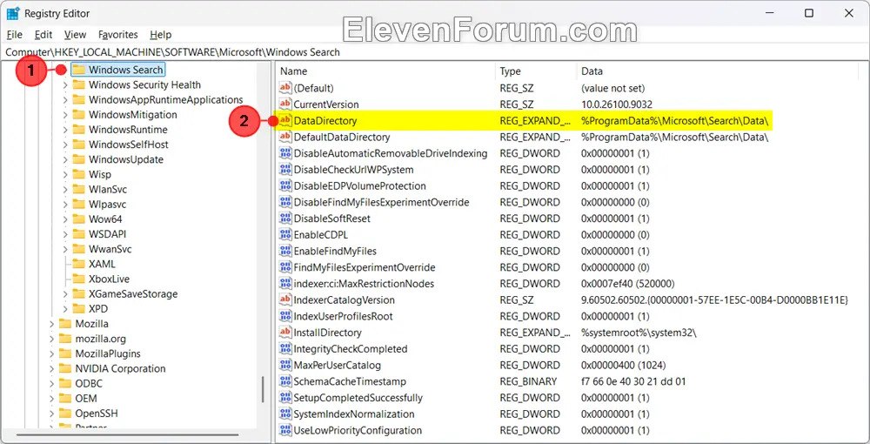Open the Help menu
The width and height of the screenshot is (870, 444).
tap(160, 35)
